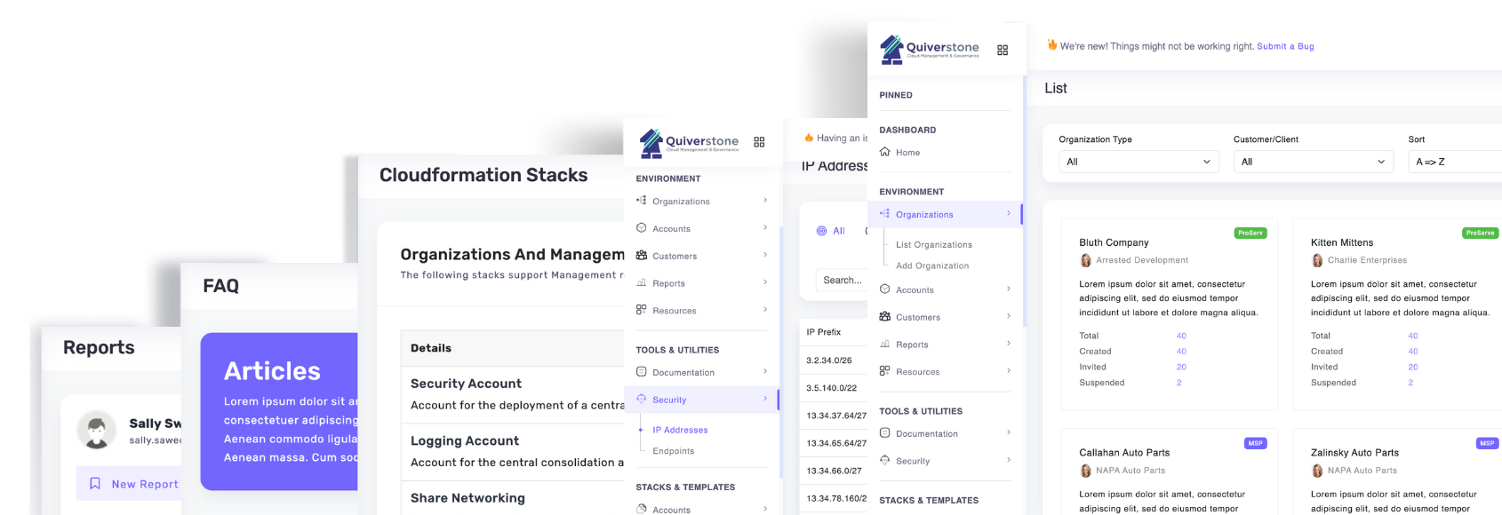
Task: Click the Resources icon in the Organizations List window sidebar
Action: pyautogui.click(x=885, y=371)
